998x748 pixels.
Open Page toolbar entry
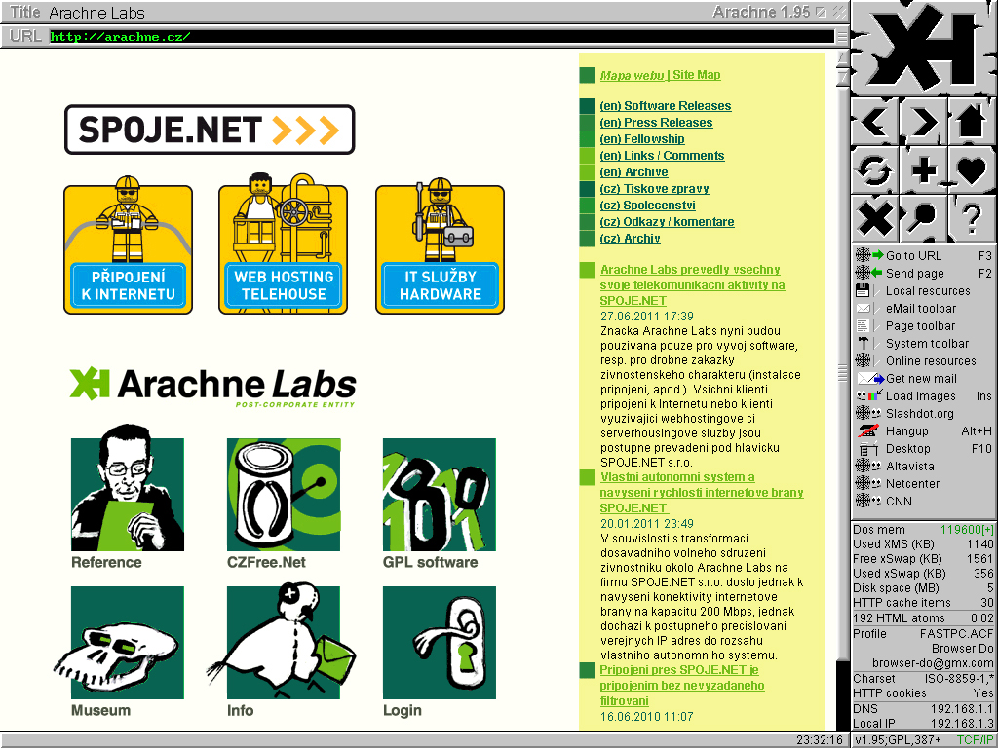point(924,325)
